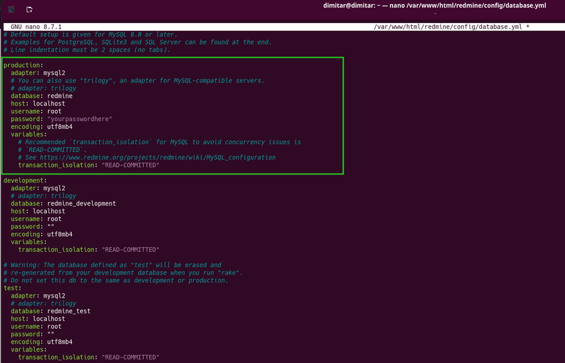This screenshot has width=565, height=363.
Task: Click 'variables:' in the test block
Action: 29,349
